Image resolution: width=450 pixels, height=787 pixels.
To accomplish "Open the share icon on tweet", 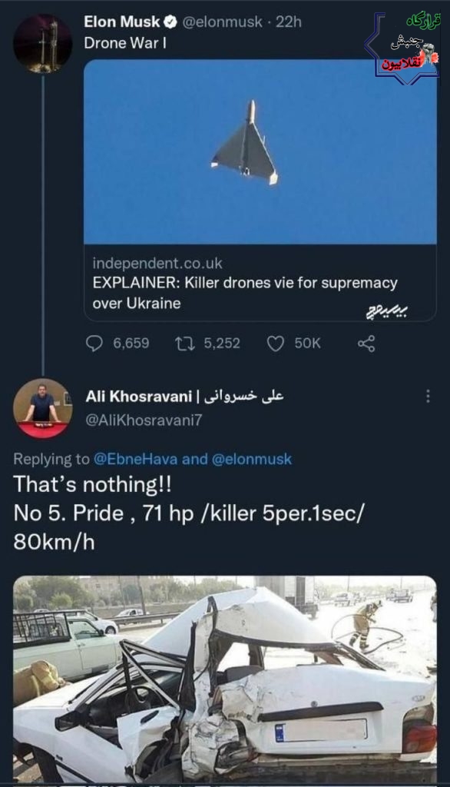I will 366,344.
